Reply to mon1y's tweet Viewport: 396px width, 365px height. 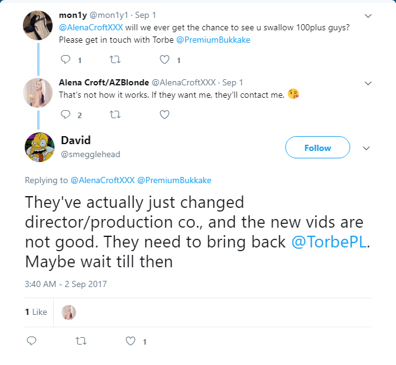click(x=66, y=60)
